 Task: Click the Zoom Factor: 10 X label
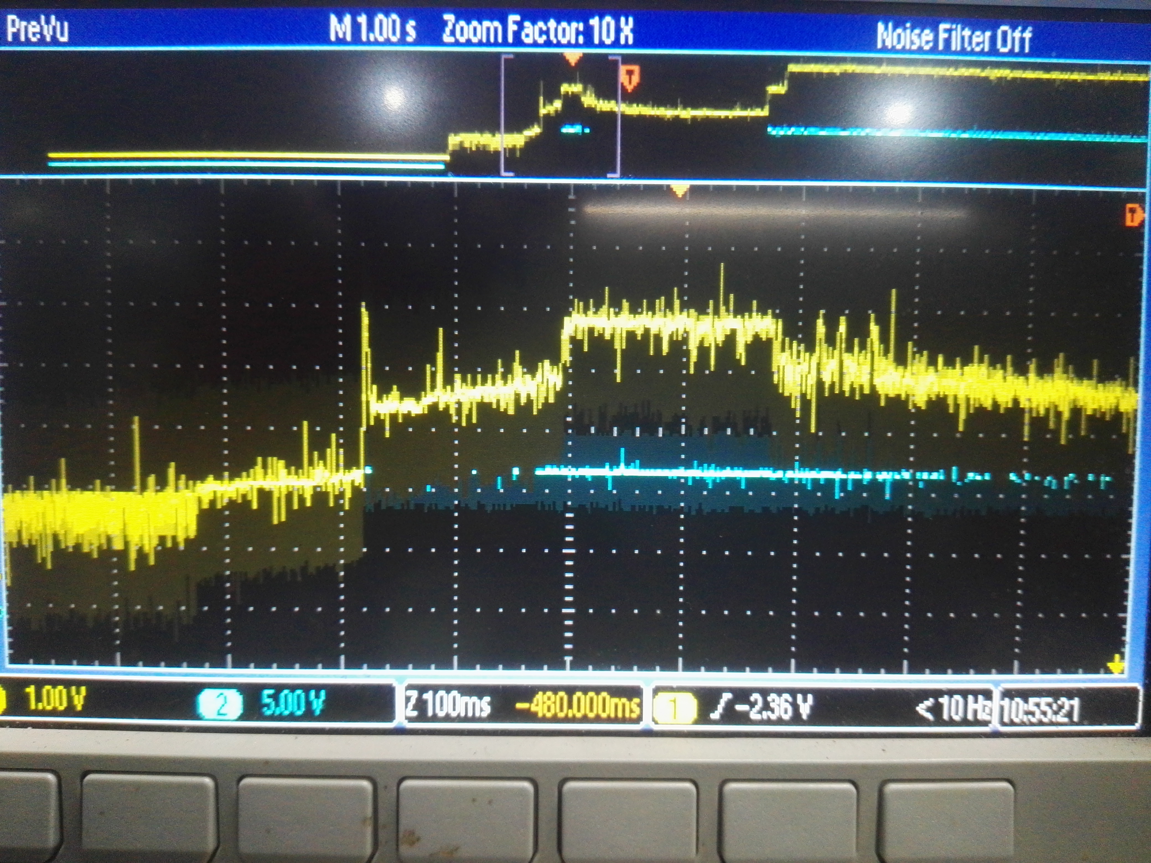coord(538,29)
